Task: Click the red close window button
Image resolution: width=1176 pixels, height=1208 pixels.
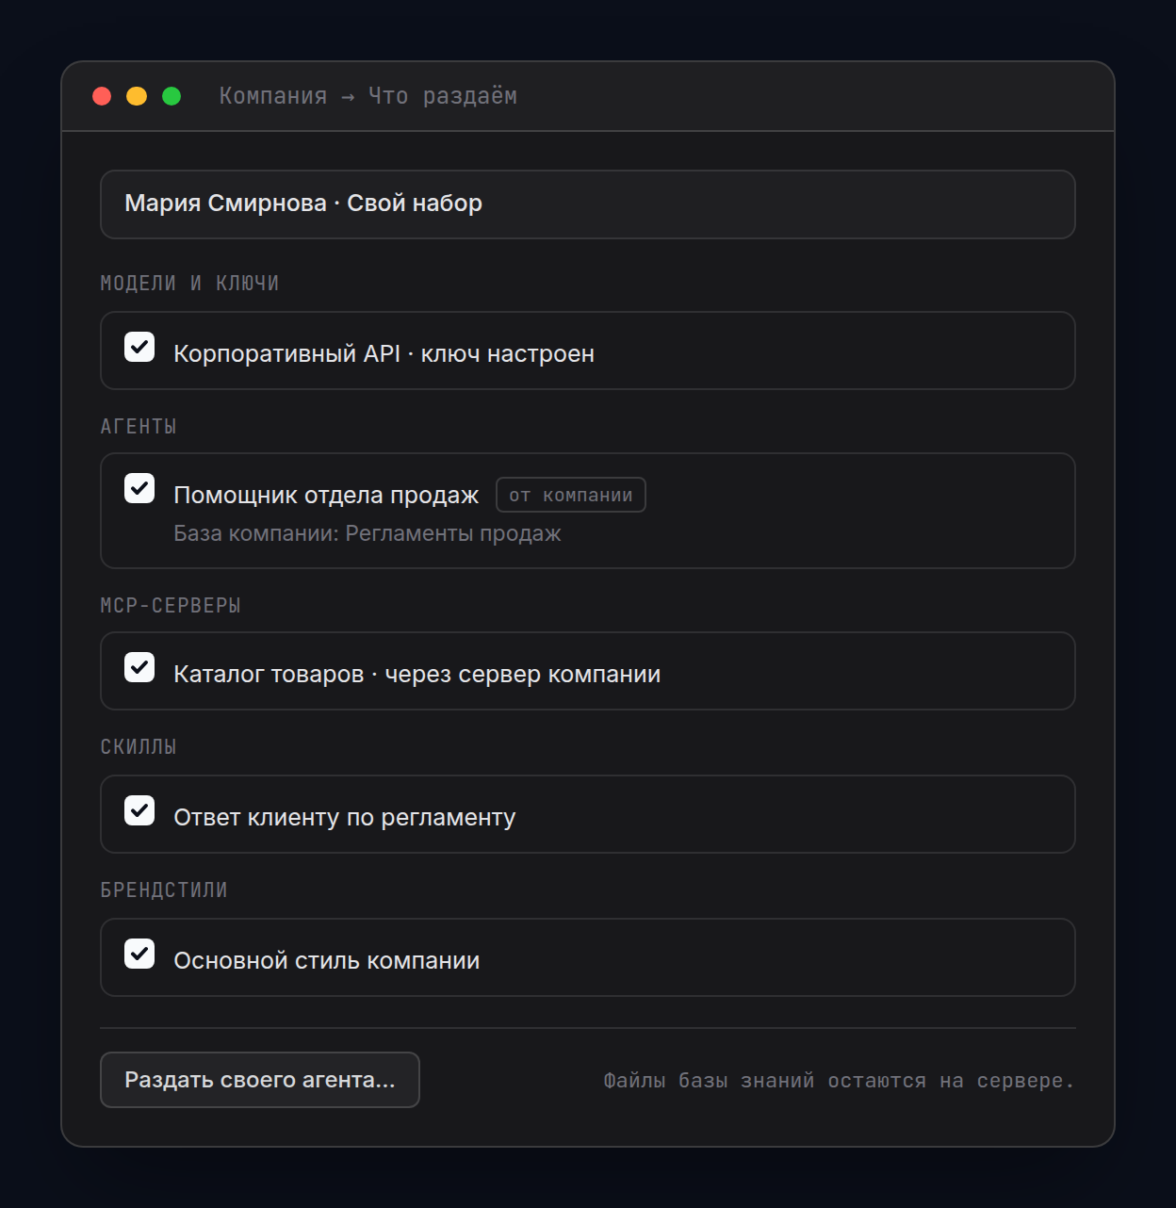Action: (102, 96)
